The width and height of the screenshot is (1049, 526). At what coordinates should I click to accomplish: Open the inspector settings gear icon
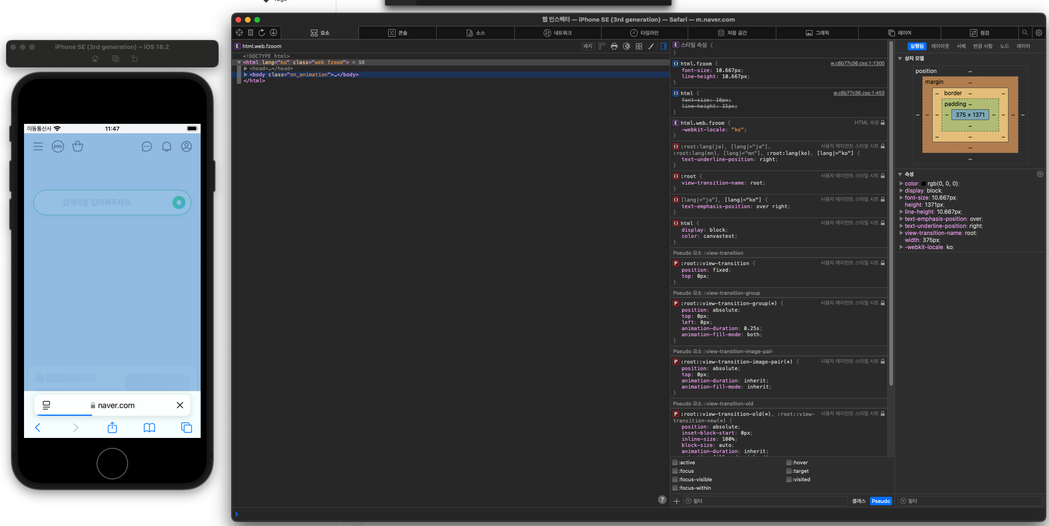coord(1039,32)
